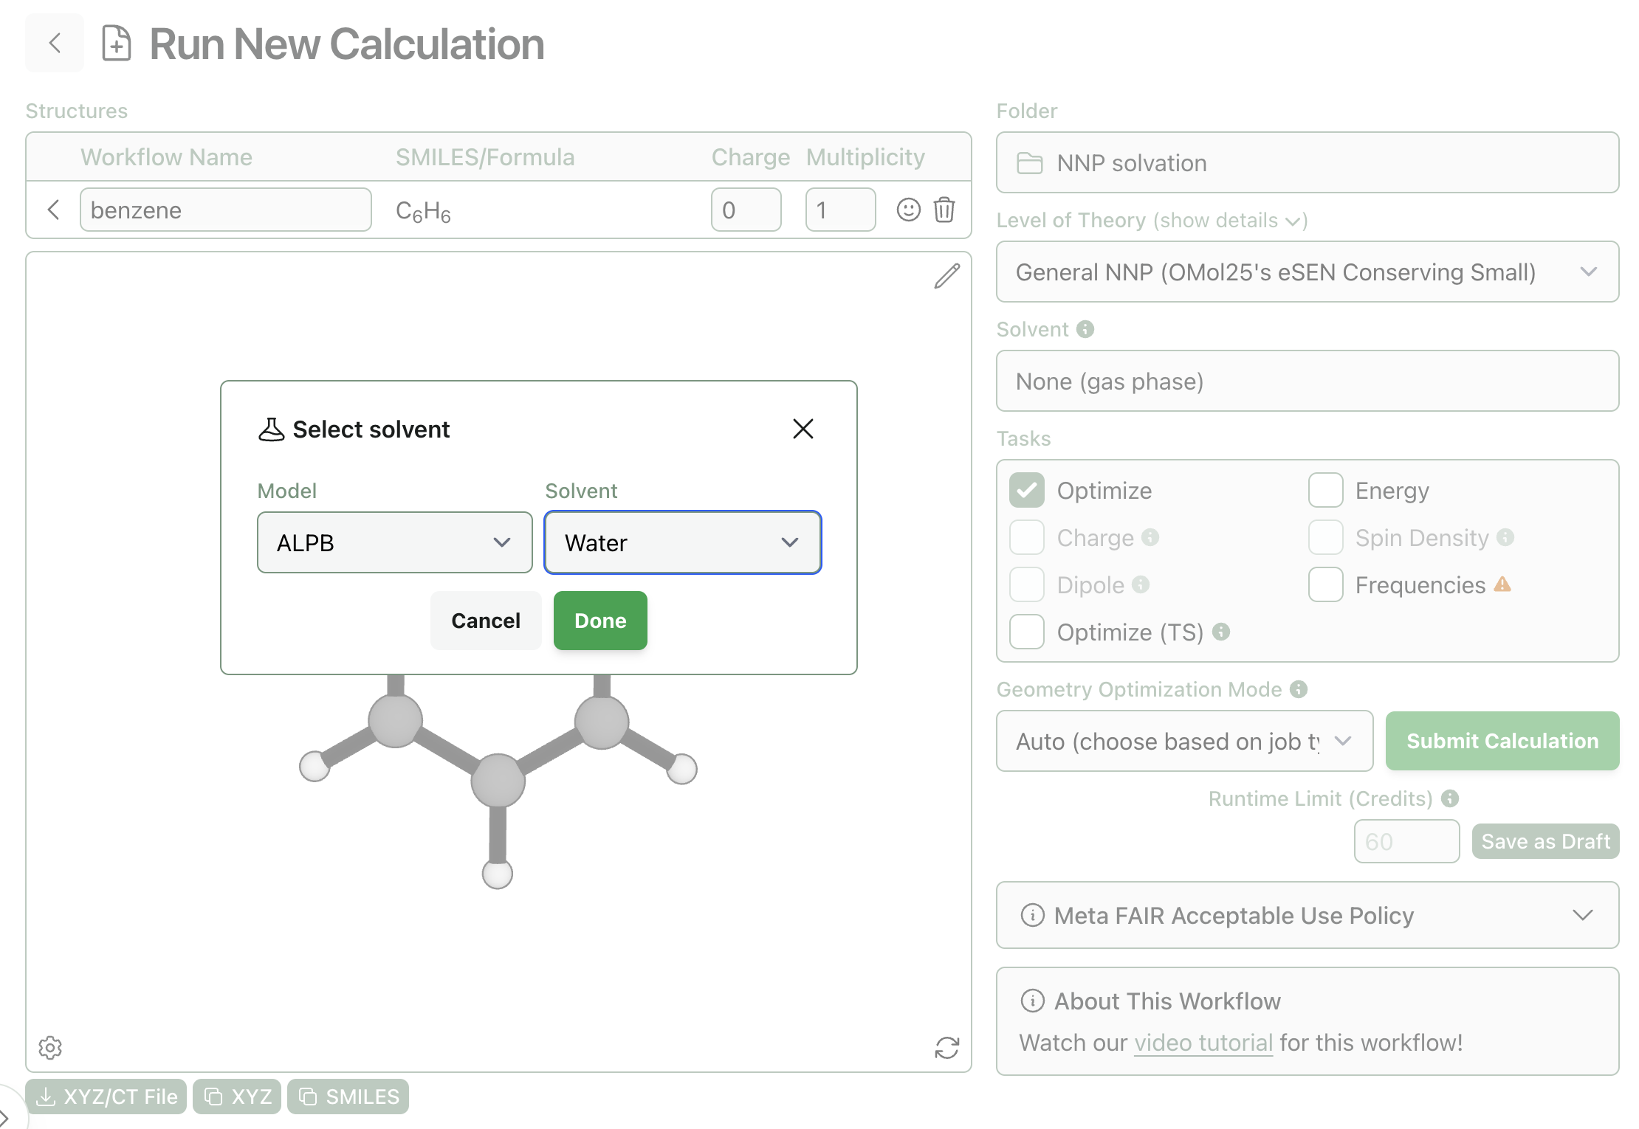Open viewer settings gear icon
The width and height of the screenshot is (1639, 1129).
coord(50,1047)
